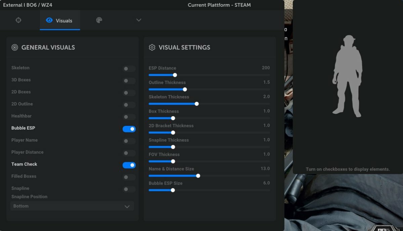Viewport: 403px width, 231px height.
Task: Turn on Player Name toggle
Action: click(x=129, y=141)
